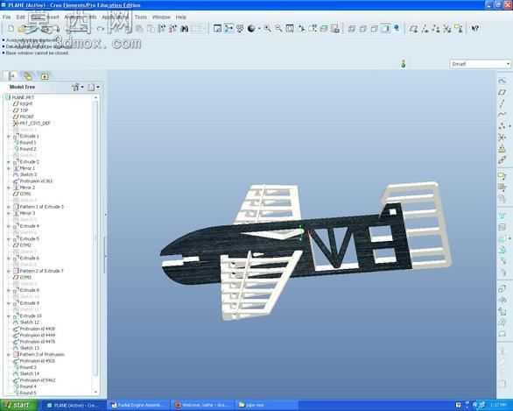The image size is (513, 411).
Task: Expand the Mirror 1 tree node
Action: (x=9, y=168)
